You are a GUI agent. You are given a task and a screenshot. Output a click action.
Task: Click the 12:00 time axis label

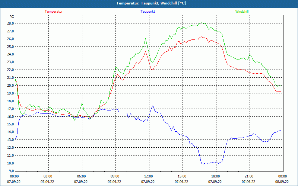point(148,176)
